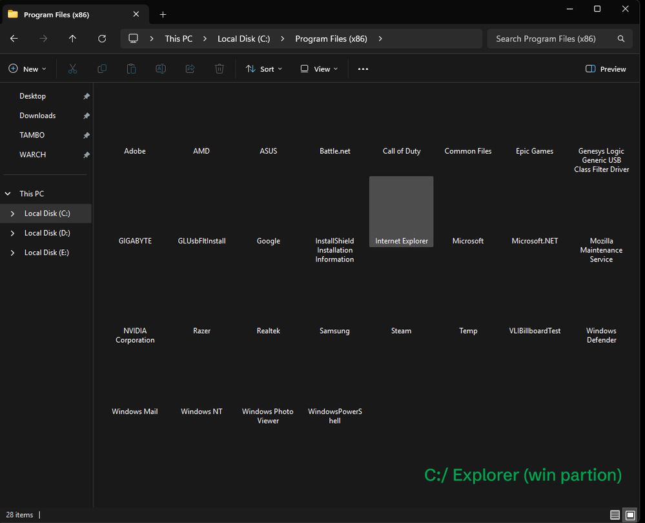
Task: Open a new tab with plus button
Action: coord(163,14)
